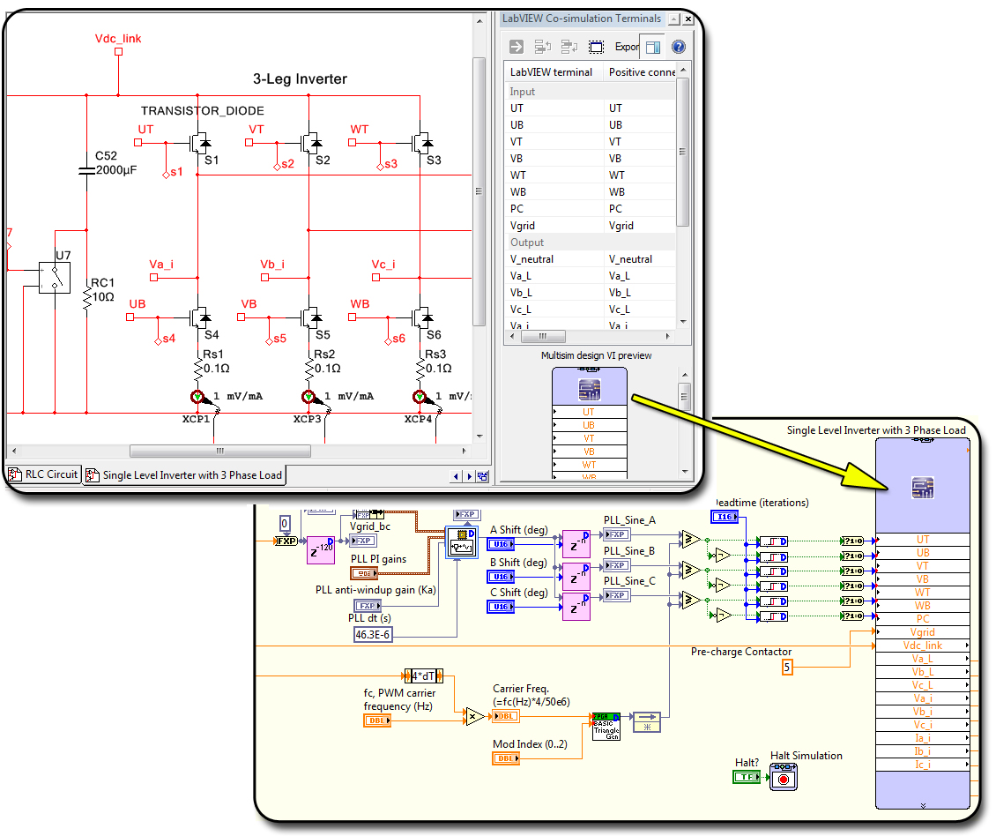The height and width of the screenshot is (836, 996).
Task: Click the LabVIEW terminal column header
Action: (553, 72)
